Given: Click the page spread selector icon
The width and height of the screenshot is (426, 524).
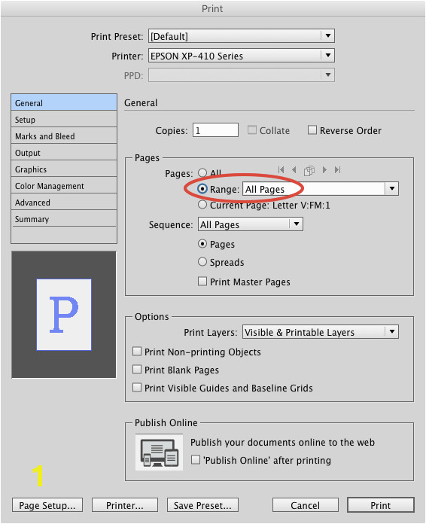Looking at the screenshot, I should point(309,170).
